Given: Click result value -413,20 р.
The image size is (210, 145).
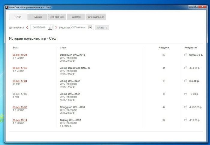Looking at the screenshot, I should [x=194, y=120].
